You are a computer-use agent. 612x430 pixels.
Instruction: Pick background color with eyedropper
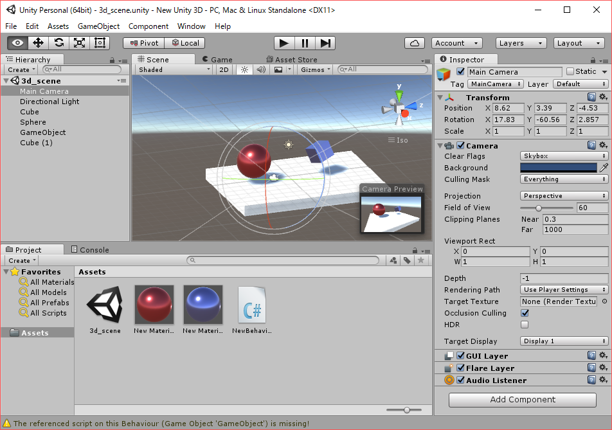pos(604,168)
